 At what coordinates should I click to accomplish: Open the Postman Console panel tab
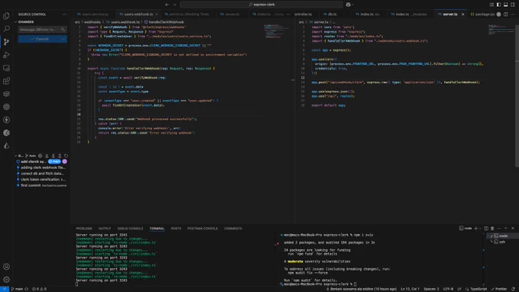202,229
